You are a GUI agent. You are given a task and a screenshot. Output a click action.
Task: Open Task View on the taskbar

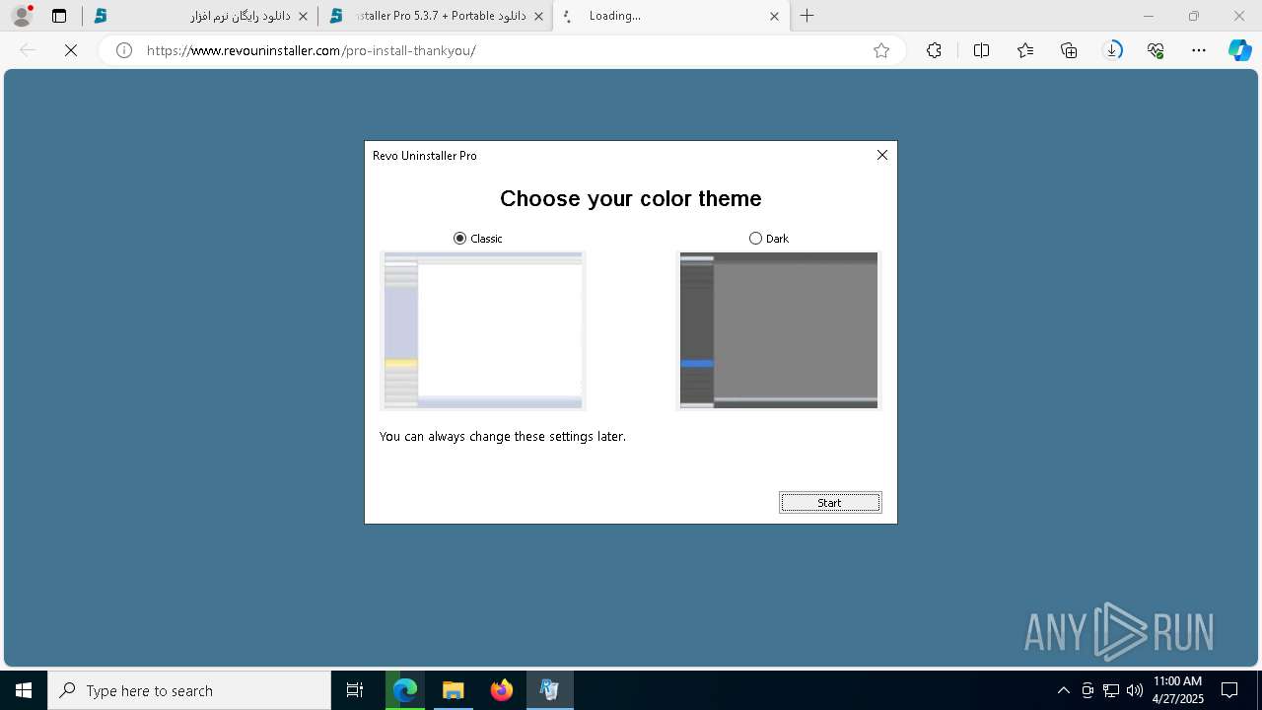point(355,690)
